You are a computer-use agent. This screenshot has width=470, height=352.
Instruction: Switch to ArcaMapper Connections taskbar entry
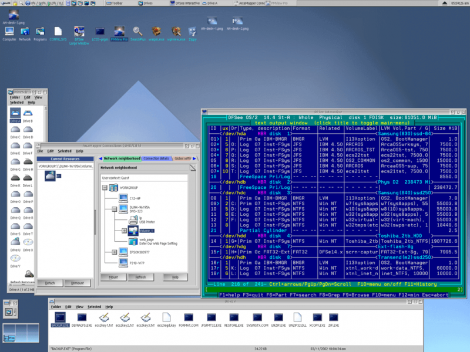pyautogui.click(x=249, y=4)
